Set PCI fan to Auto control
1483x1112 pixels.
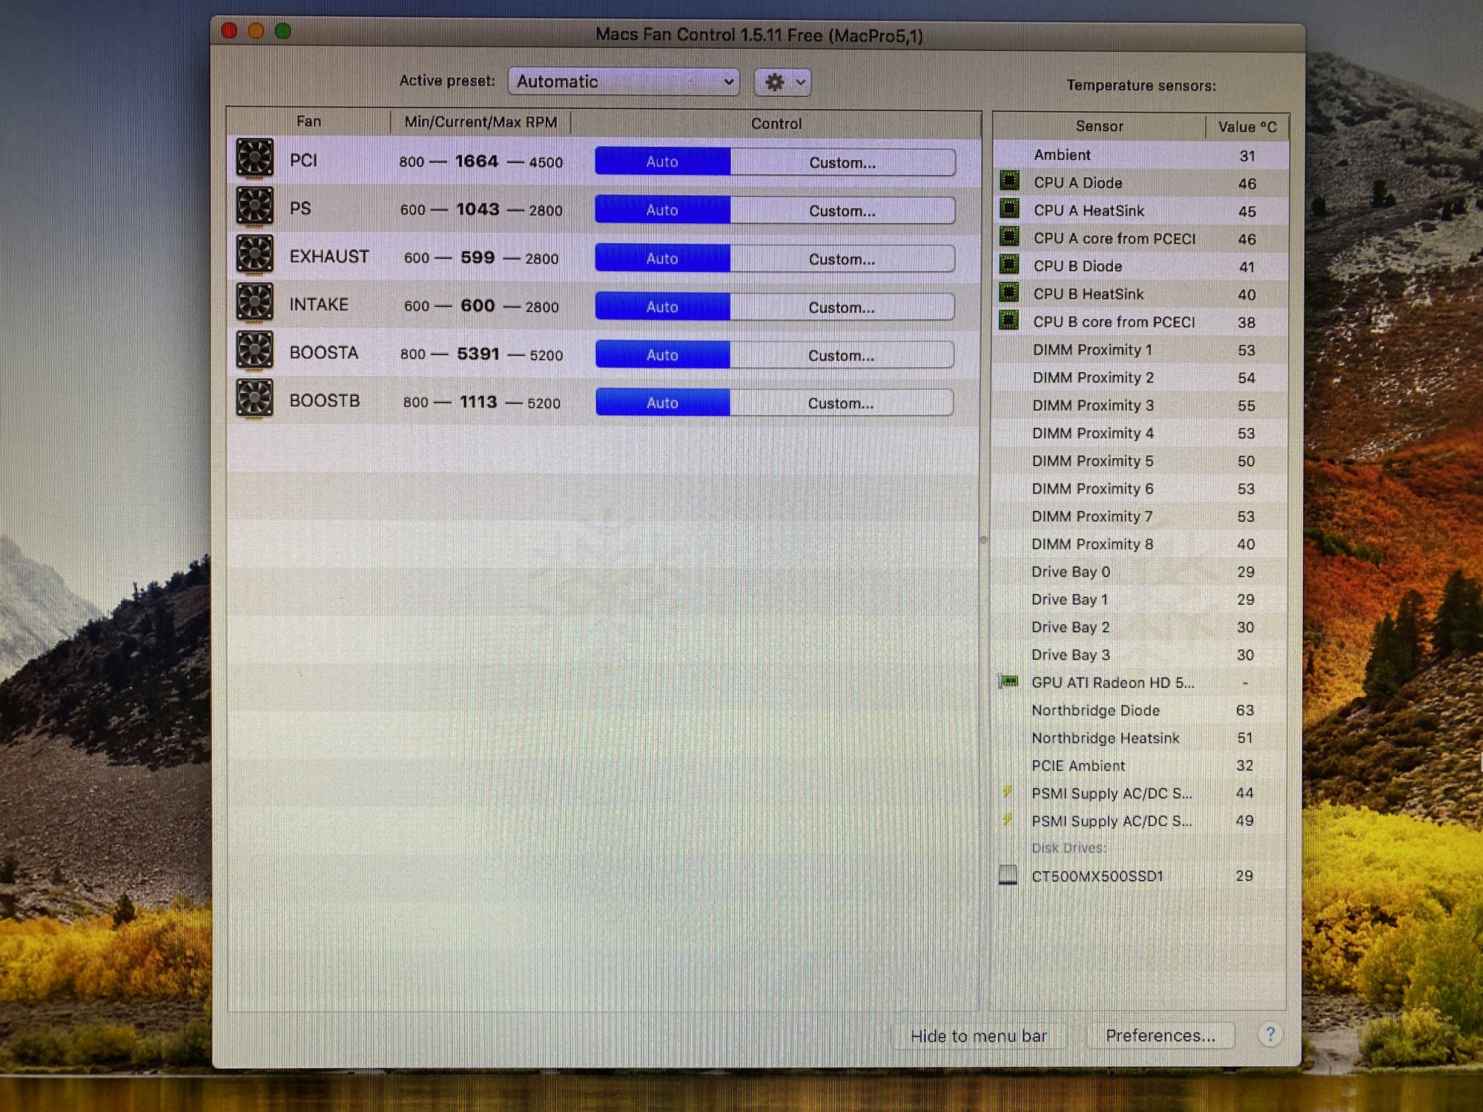click(662, 162)
